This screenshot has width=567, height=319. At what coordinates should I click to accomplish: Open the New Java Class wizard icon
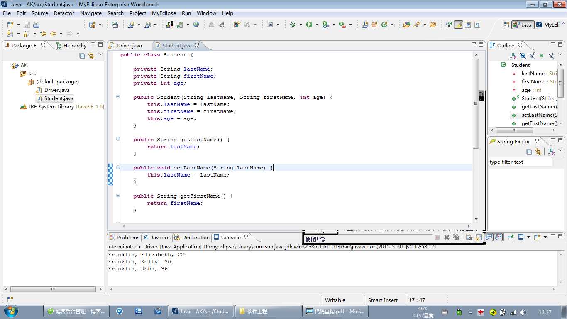click(384, 25)
